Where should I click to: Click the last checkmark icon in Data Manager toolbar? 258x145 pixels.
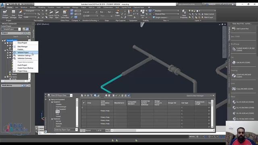(129, 95)
